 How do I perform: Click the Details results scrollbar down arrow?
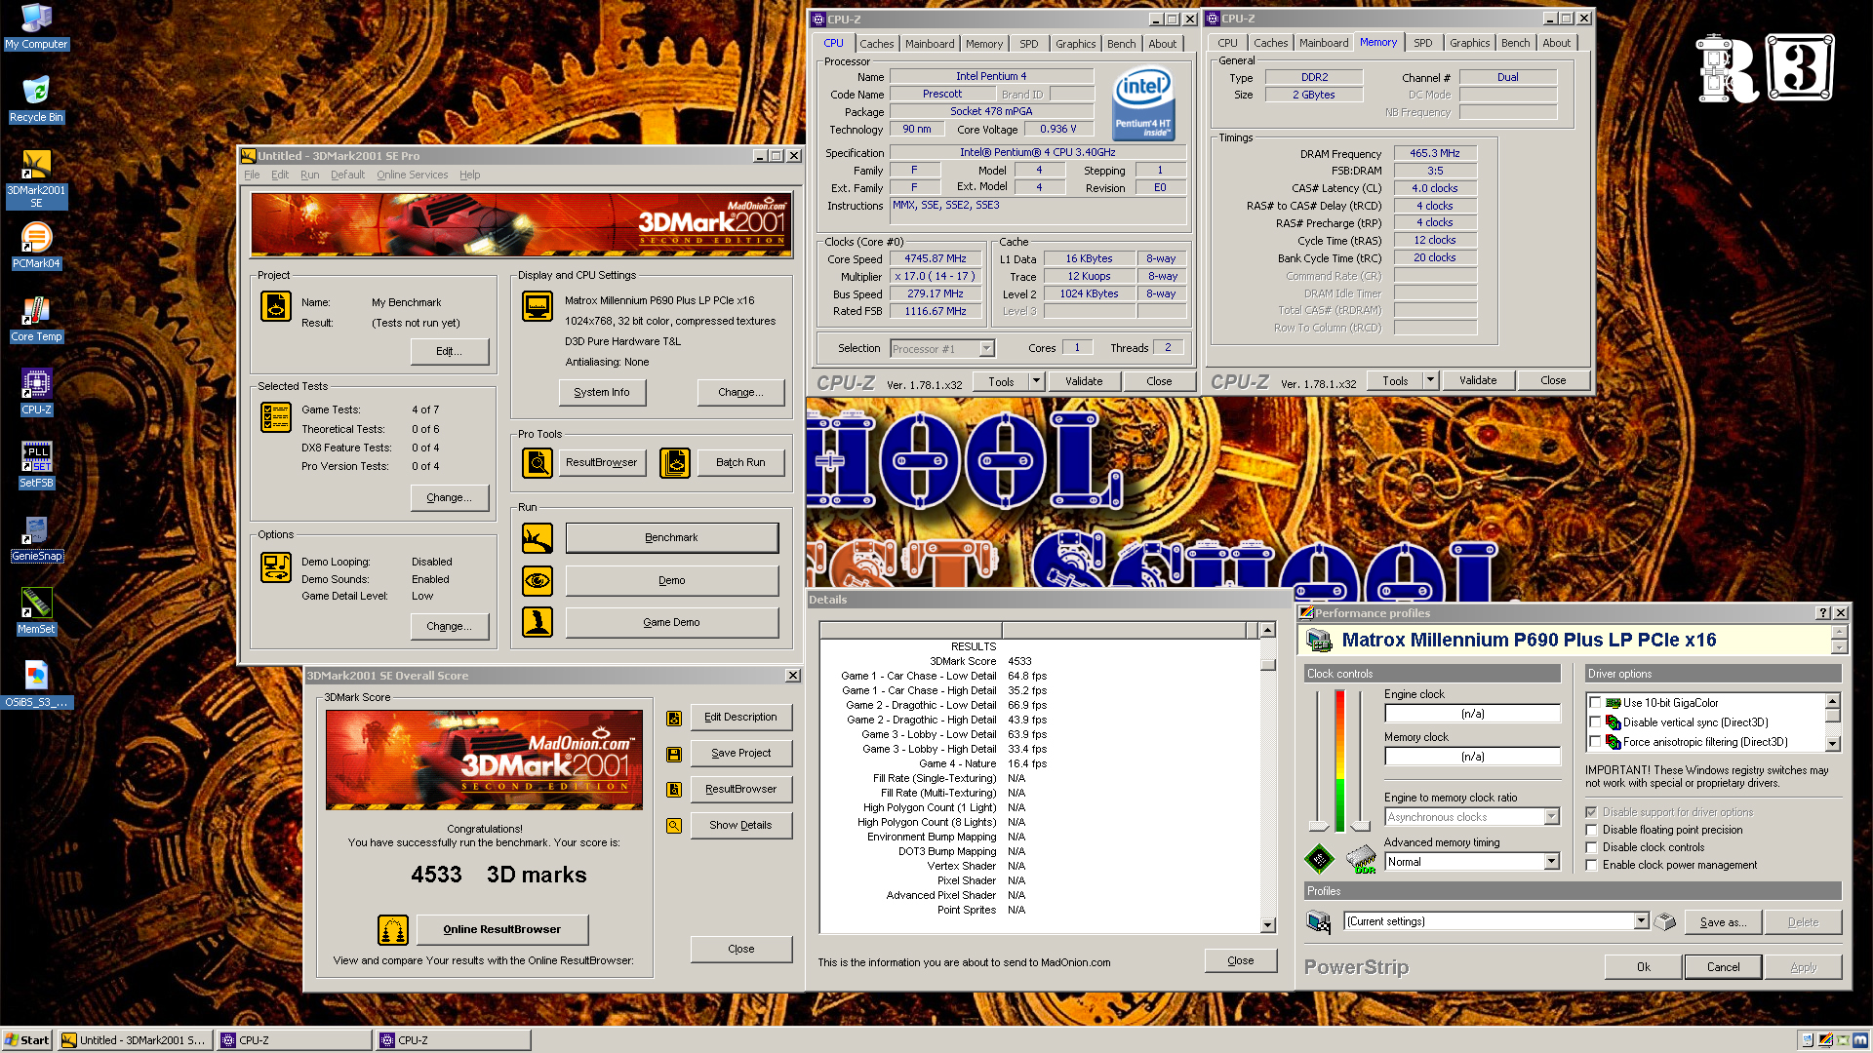(1267, 925)
